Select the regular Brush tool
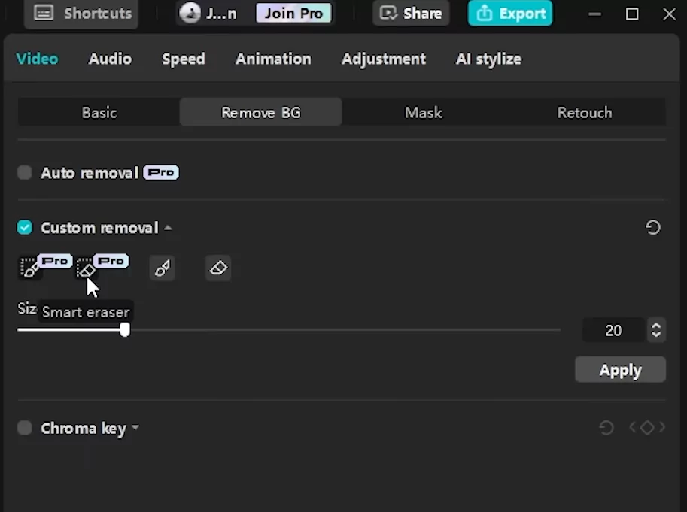687x512 pixels. coord(163,268)
